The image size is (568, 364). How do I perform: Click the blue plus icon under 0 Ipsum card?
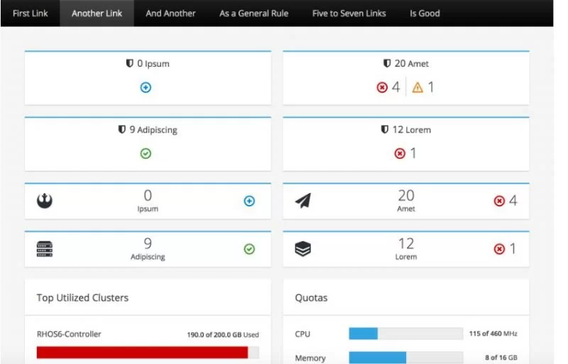pyautogui.click(x=146, y=87)
